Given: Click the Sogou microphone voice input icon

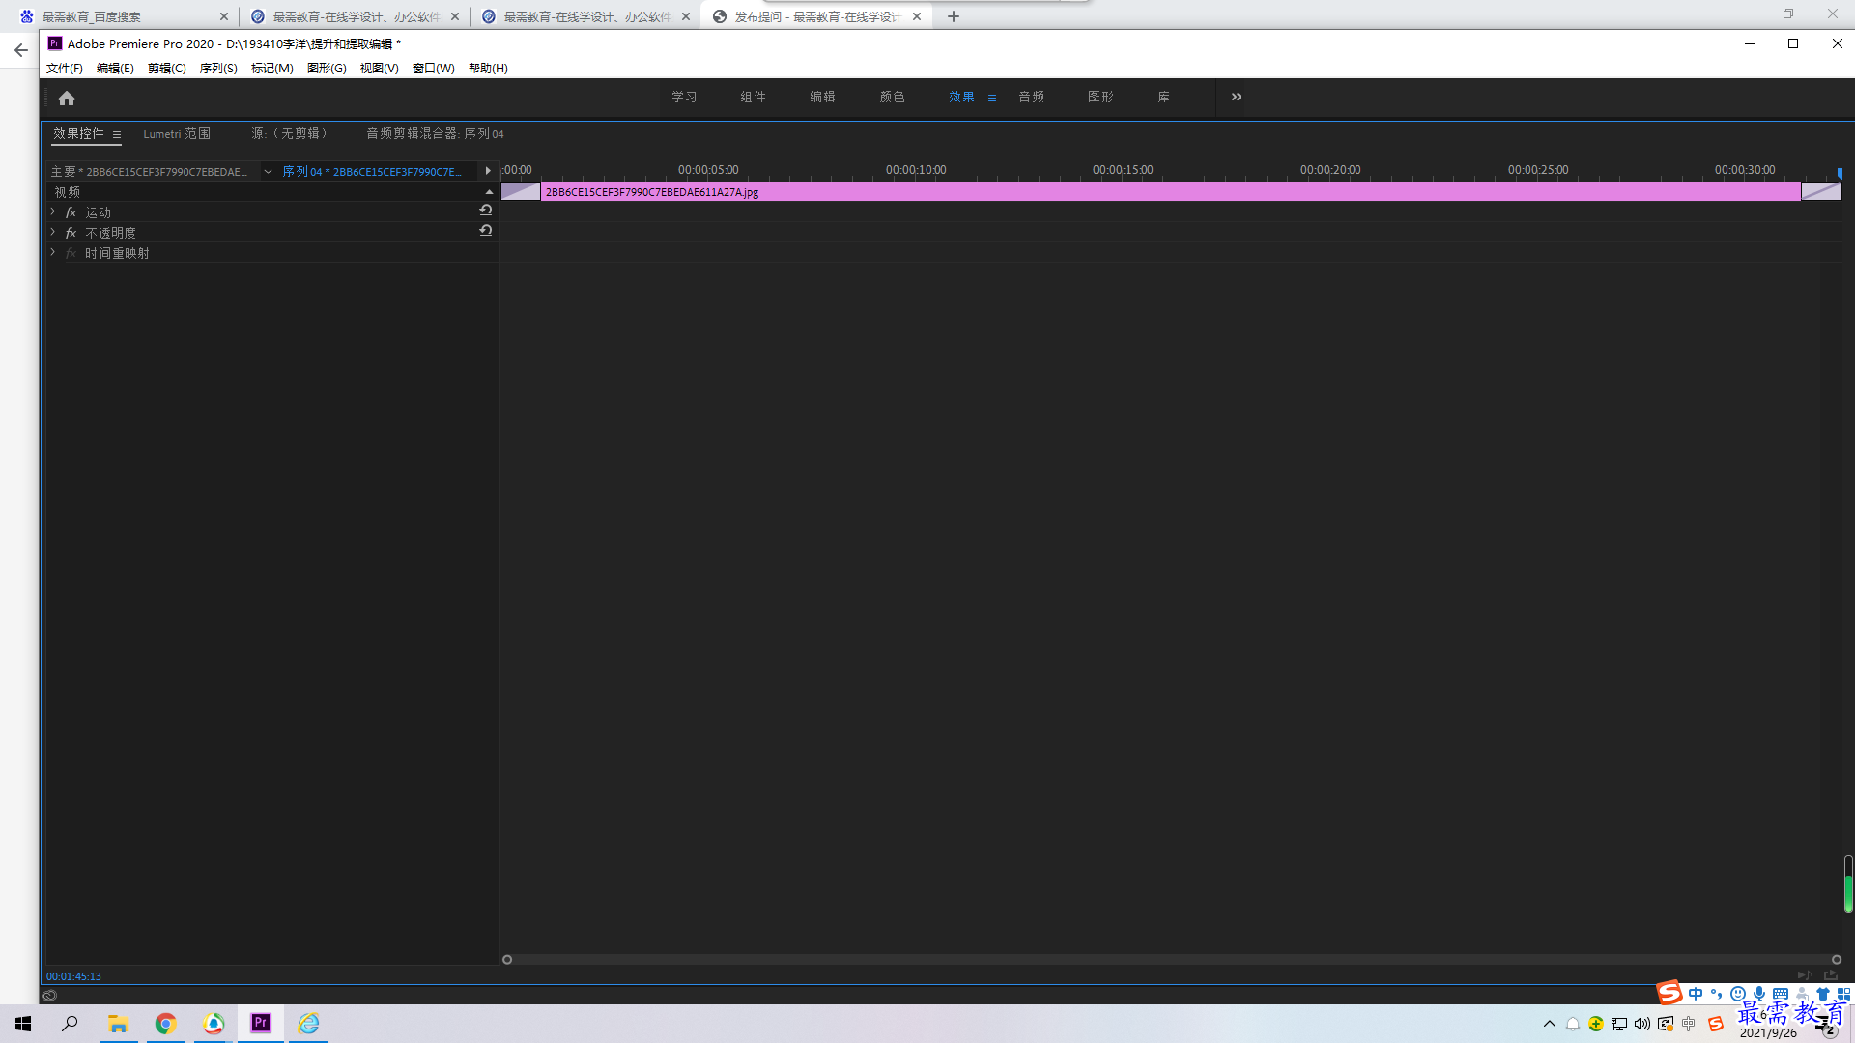Looking at the screenshot, I should pos(1759,994).
